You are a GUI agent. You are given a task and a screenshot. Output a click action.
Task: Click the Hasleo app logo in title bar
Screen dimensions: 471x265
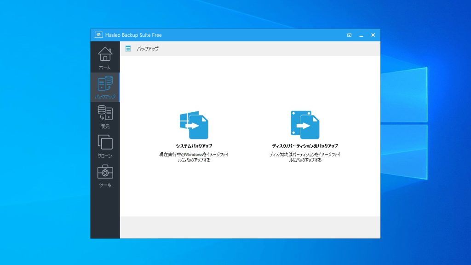tap(98, 35)
